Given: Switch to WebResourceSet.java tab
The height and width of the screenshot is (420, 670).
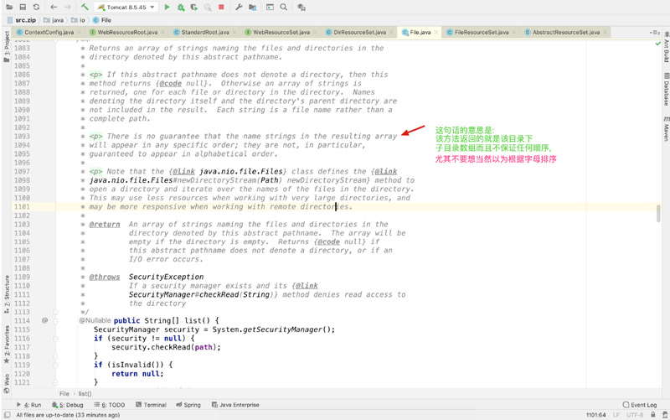Looking at the screenshot, I should click(281, 32).
